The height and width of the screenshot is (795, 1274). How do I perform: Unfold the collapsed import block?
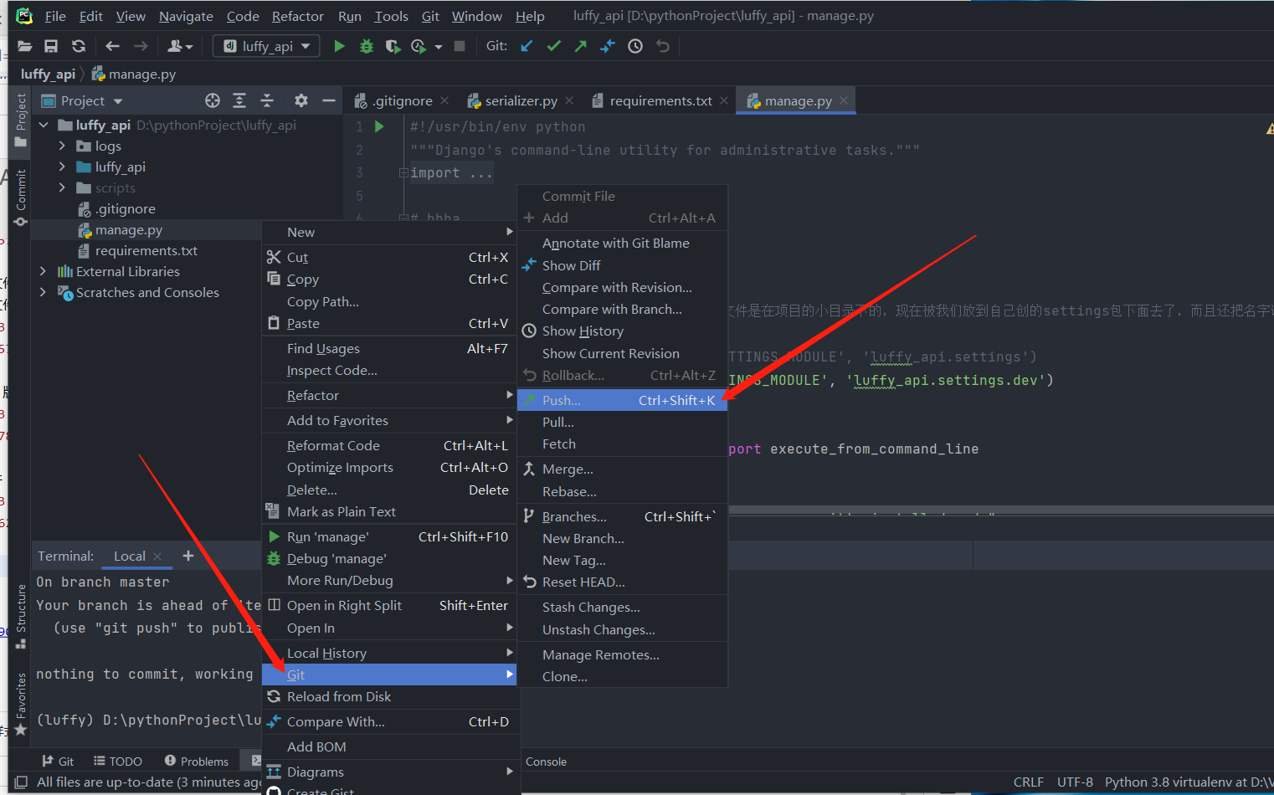(x=403, y=173)
